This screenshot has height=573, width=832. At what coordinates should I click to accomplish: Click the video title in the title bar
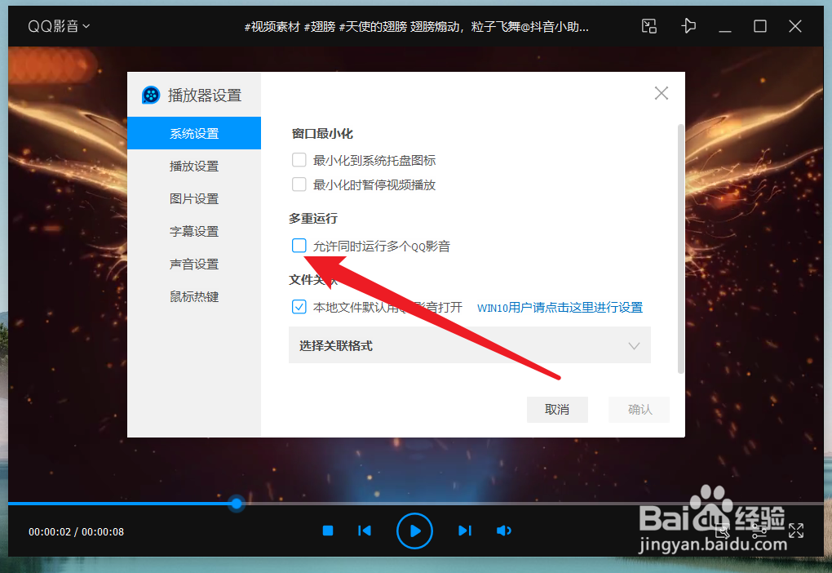pyautogui.click(x=417, y=27)
